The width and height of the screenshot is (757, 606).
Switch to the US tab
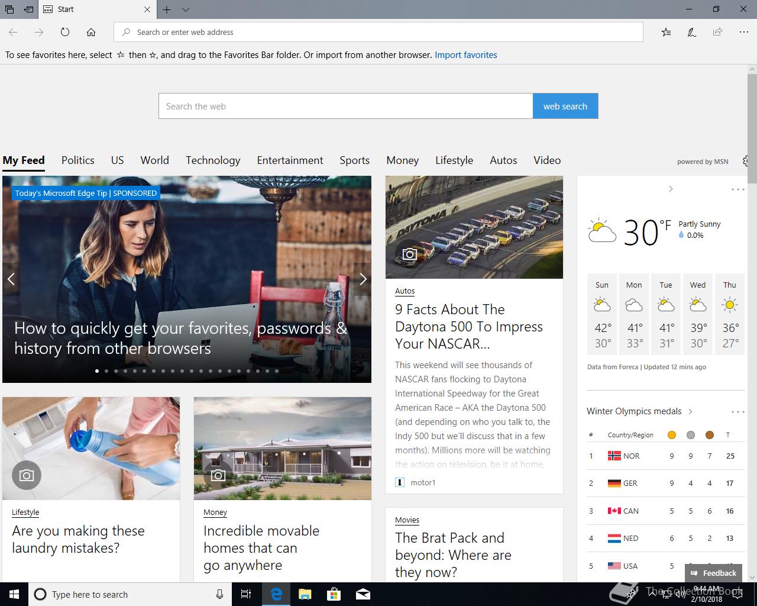[x=117, y=160]
